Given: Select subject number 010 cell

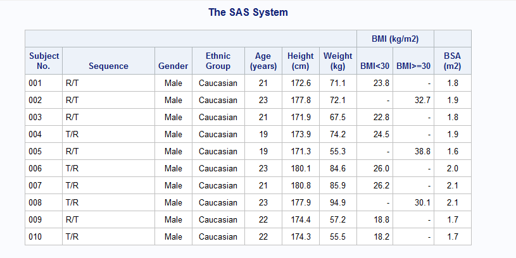Looking at the screenshot, I should 35,236.
